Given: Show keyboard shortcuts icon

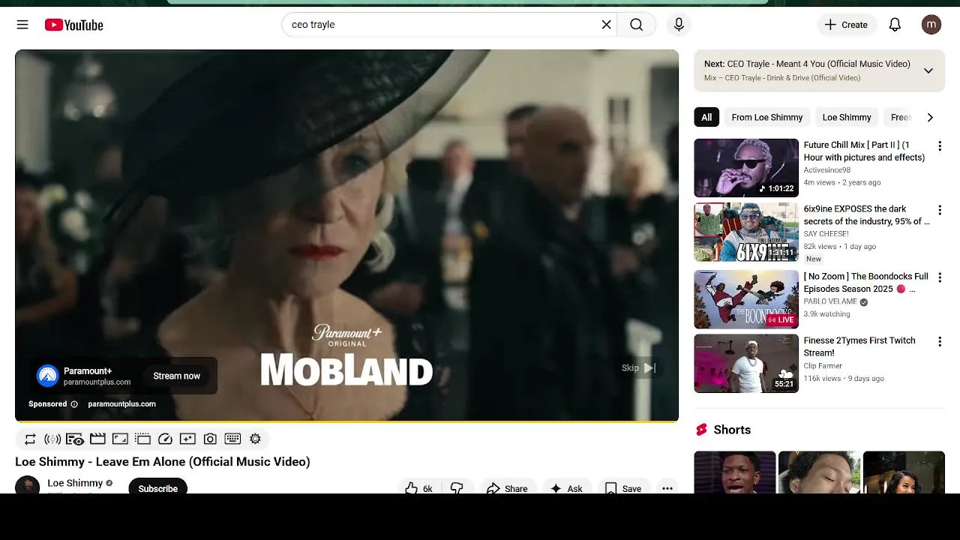Looking at the screenshot, I should point(232,439).
